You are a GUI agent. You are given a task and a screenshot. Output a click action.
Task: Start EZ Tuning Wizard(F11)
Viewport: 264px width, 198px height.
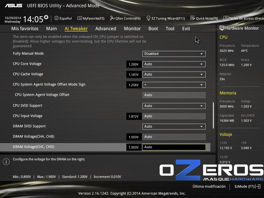click(x=166, y=18)
